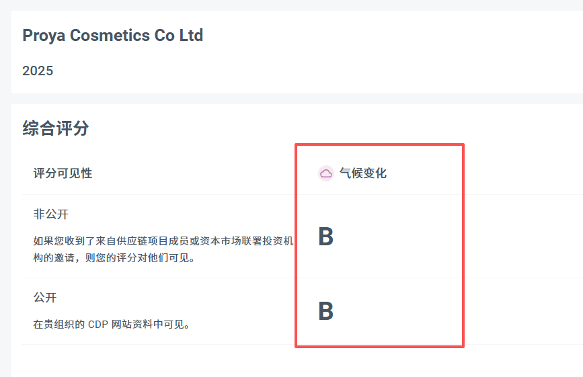Click the 非公开 row label
The image size is (583, 377).
(x=50, y=214)
